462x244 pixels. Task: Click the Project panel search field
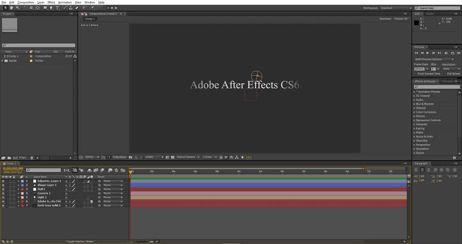pyautogui.click(x=39, y=45)
